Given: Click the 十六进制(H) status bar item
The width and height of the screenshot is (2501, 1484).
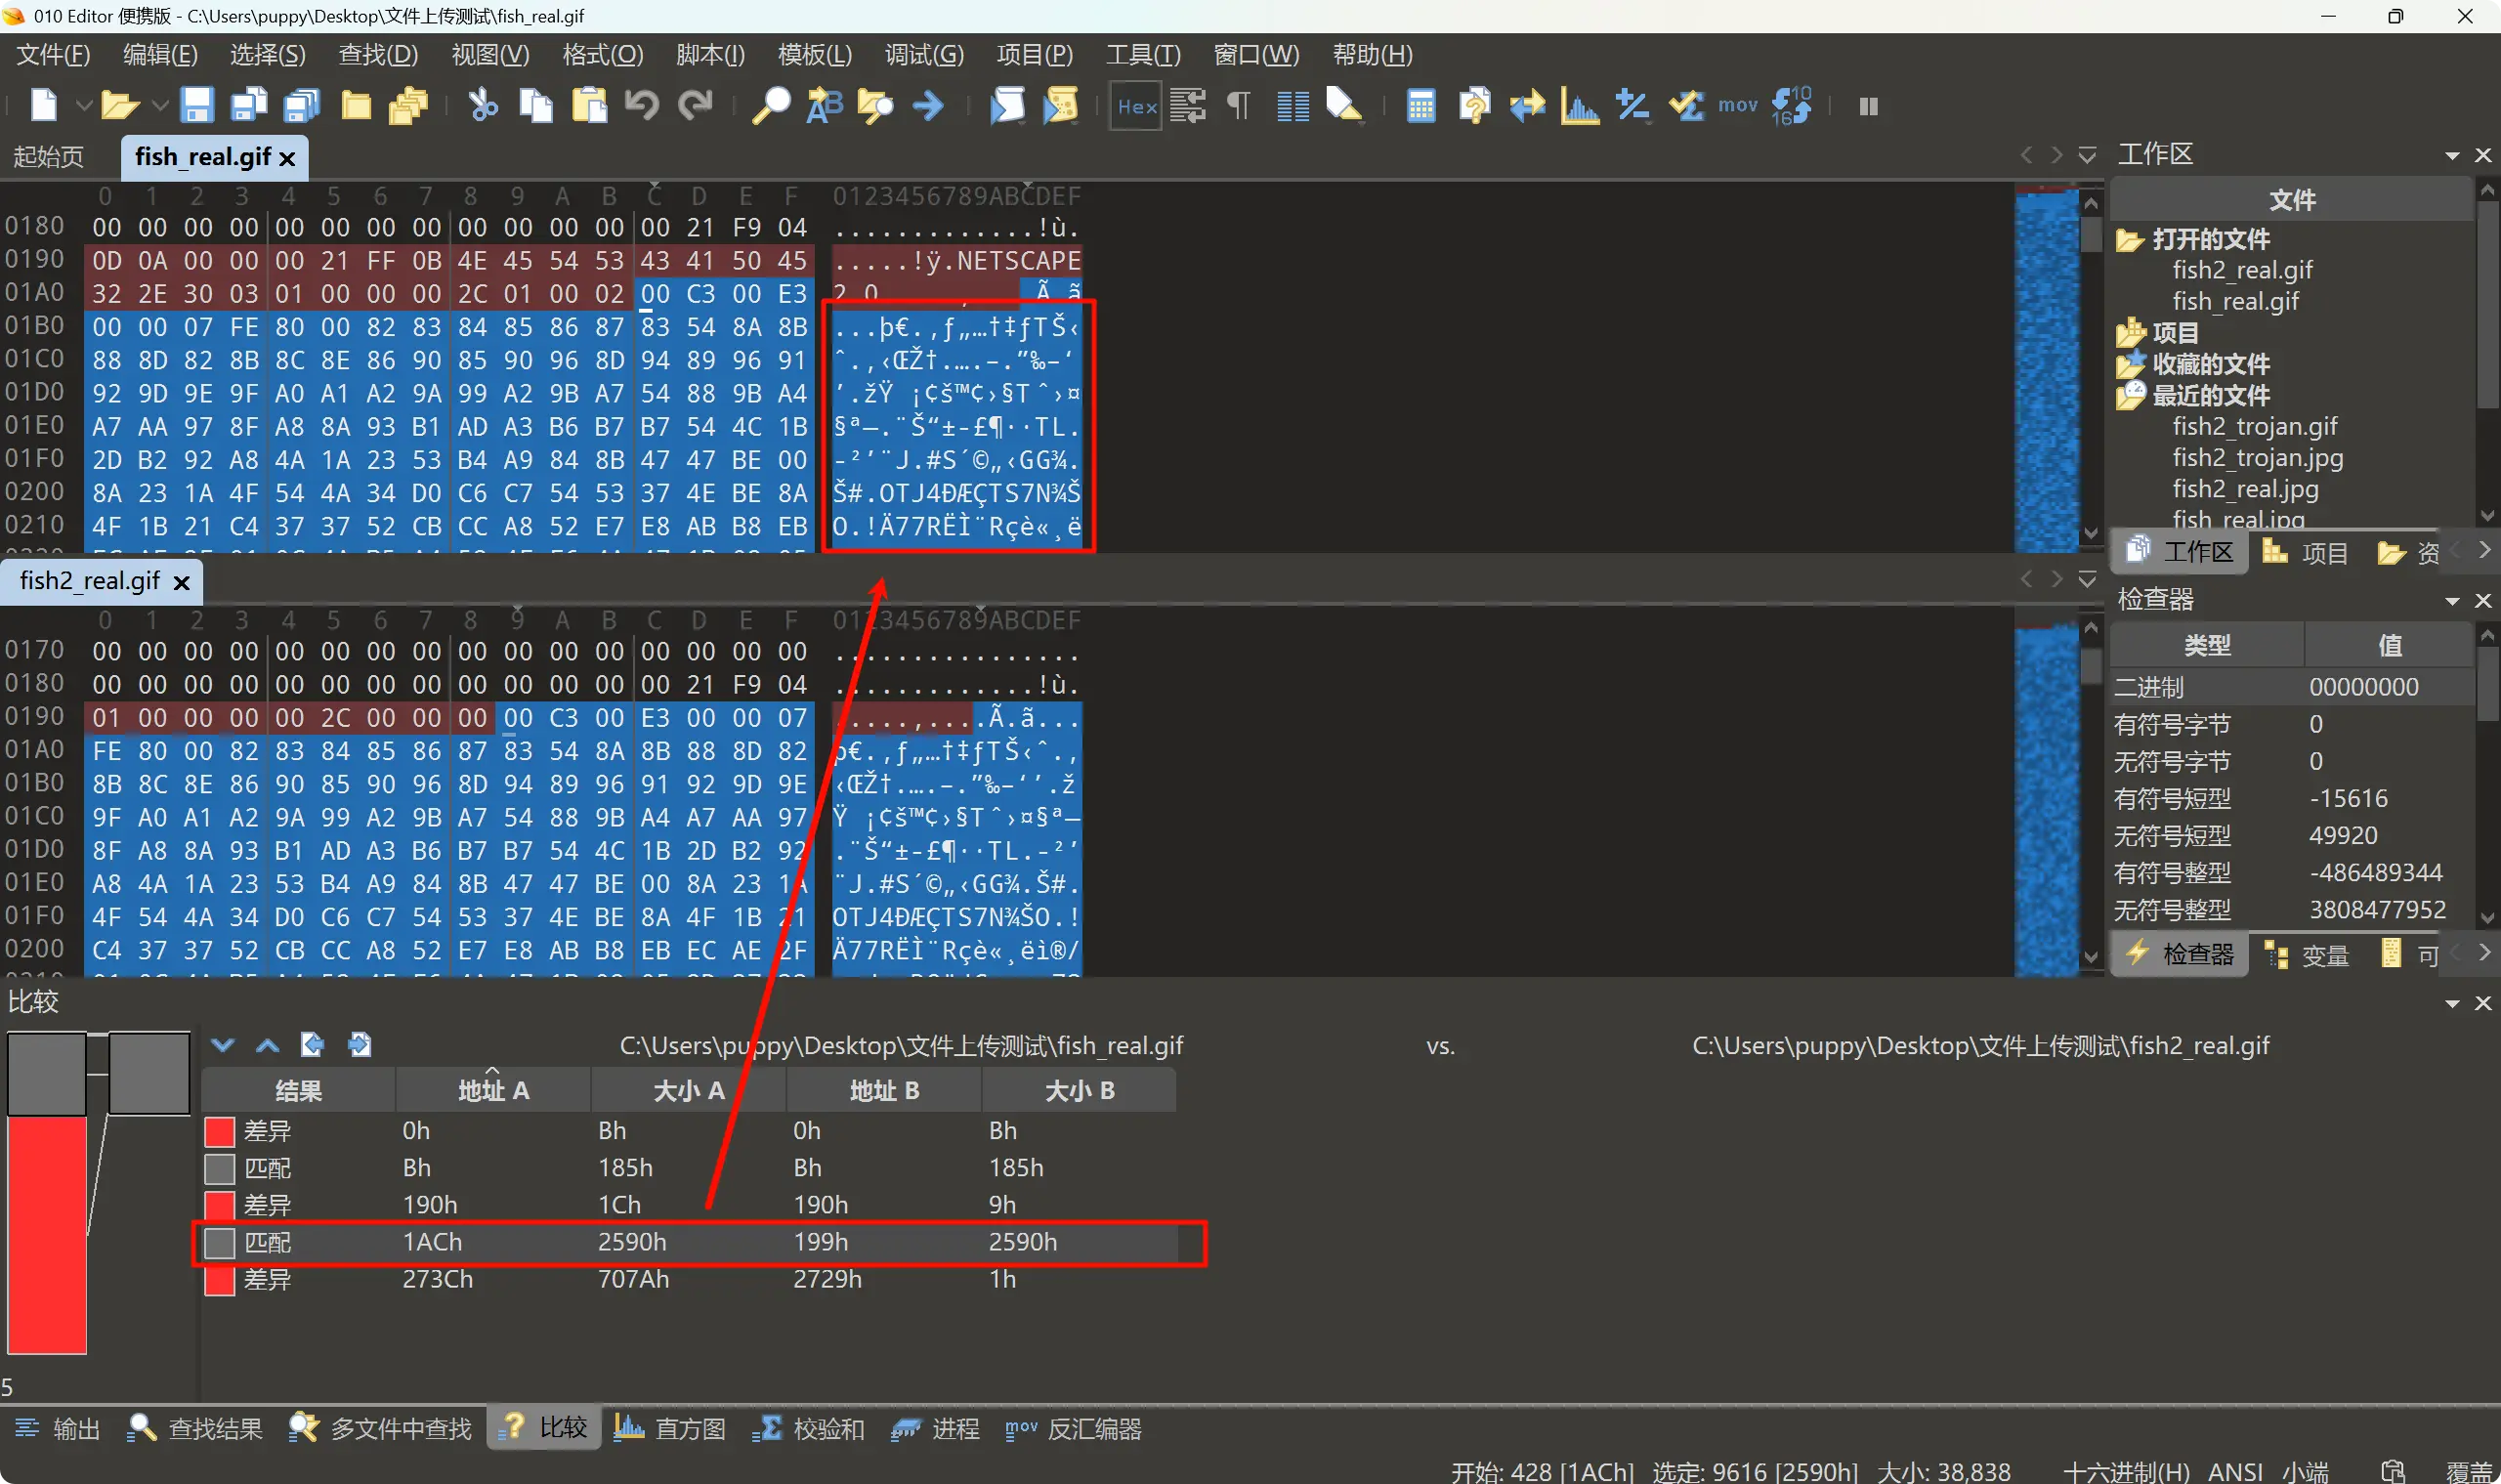Looking at the screenshot, I should tap(2126, 1470).
